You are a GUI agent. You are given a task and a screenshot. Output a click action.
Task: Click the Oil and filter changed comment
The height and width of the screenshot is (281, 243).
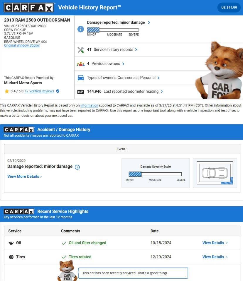87,243
